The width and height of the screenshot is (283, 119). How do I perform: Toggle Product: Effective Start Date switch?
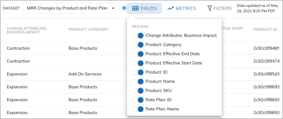tap(138, 63)
